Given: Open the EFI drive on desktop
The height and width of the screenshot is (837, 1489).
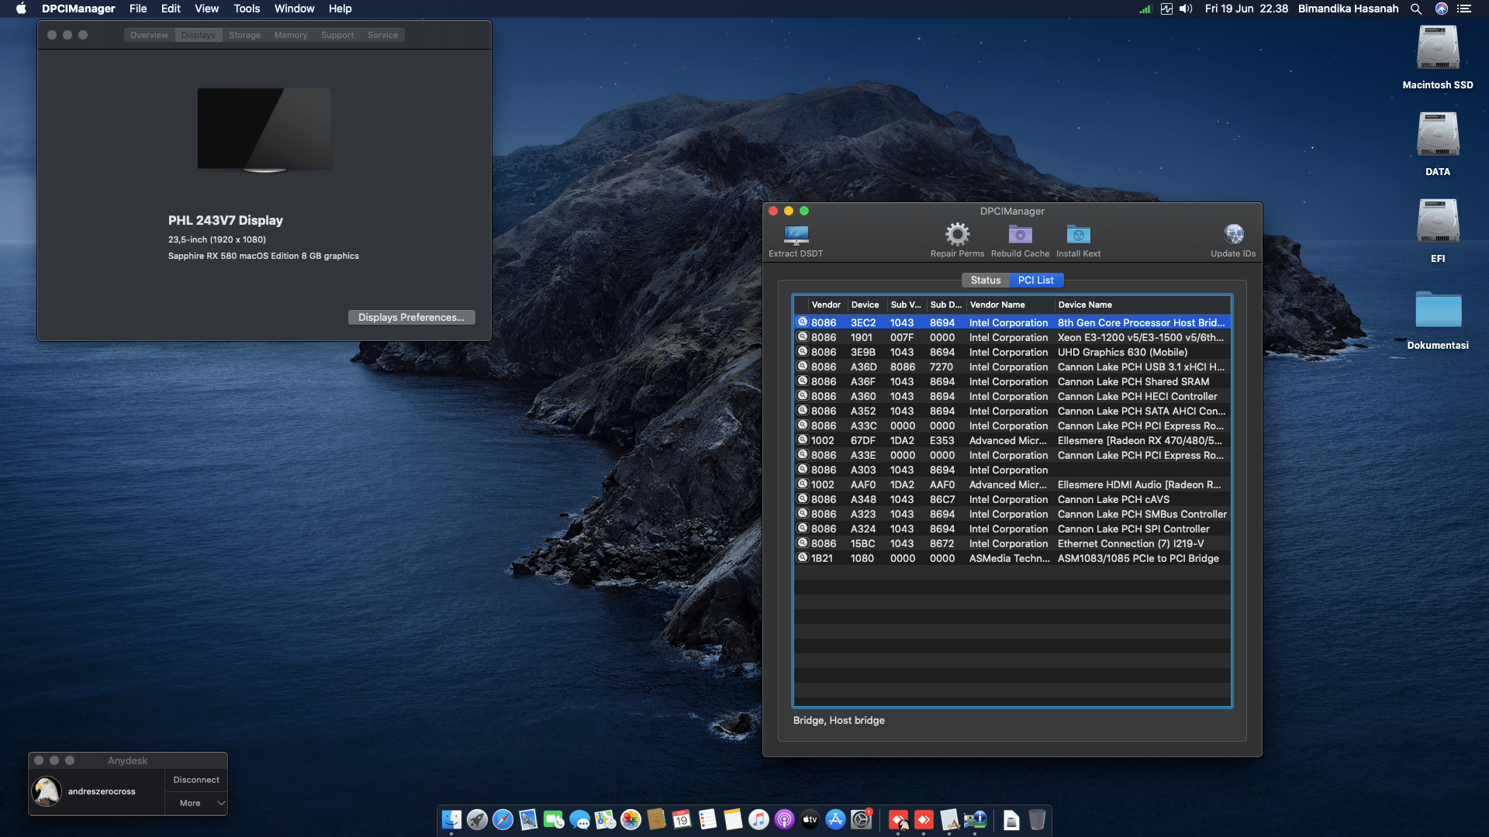Looking at the screenshot, I should [x=1437, y=222].
